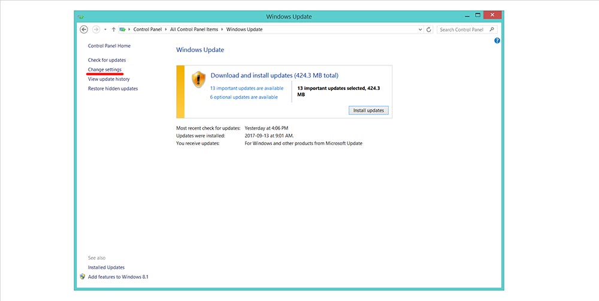Click the breadcrumb arrow after All Control Panel Items

pos(222,29)
